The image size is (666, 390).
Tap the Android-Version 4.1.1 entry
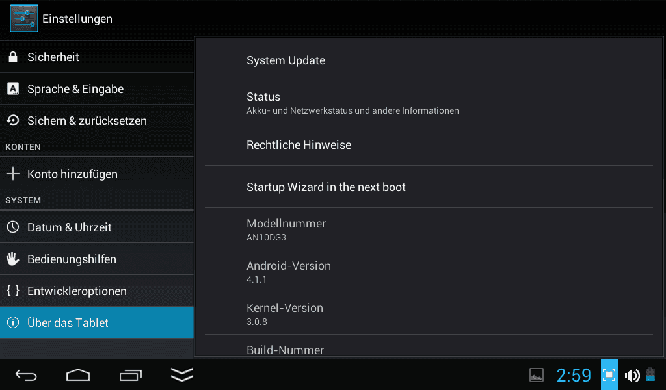tap(429, 271)
